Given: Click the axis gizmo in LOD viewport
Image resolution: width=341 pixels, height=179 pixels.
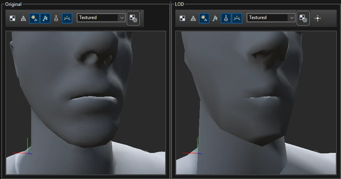Looking at the screenshot, I should pyautogui.click(x=193, y=146).
